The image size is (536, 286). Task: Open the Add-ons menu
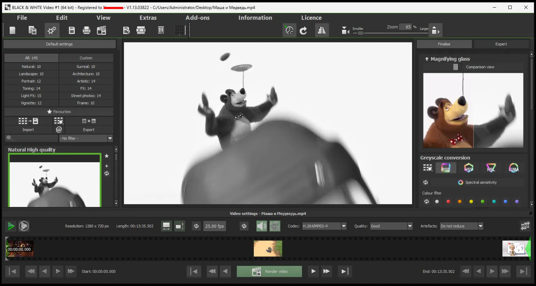tap(197, 18)
